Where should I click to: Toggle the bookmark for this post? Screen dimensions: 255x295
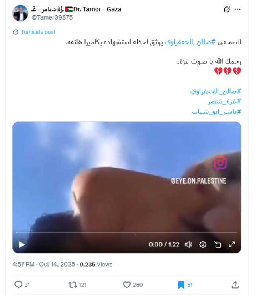pos(181,285)
